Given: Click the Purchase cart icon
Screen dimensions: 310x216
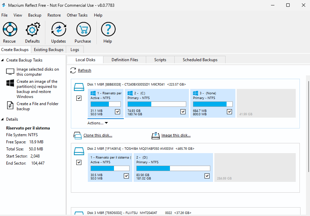Looking at the screenshot, I should (x=83, y=29).
